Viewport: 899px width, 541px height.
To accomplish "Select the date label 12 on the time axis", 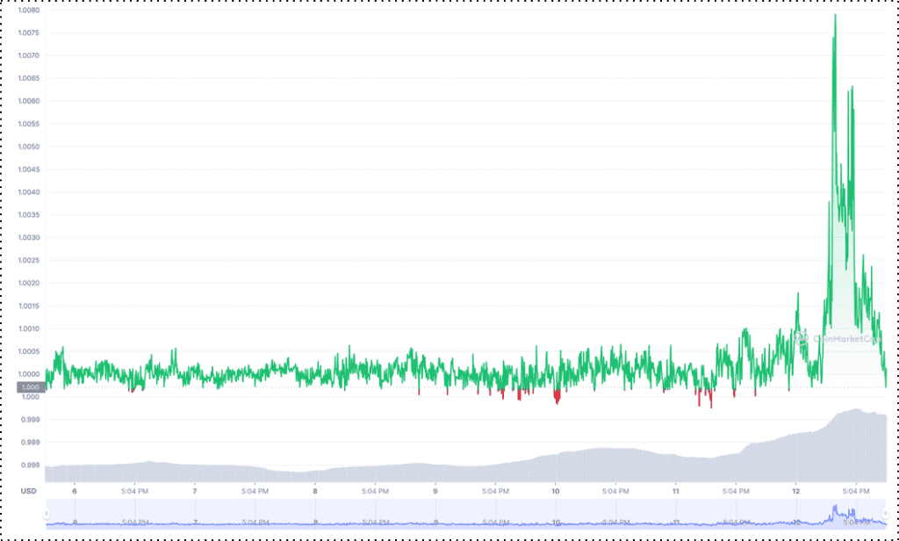I will (x=795, y=490).
